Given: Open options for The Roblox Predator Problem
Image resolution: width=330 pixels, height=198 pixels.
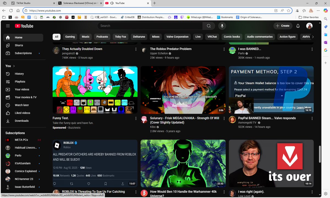Looking at the screenshot, I should (x=224, y=49).
